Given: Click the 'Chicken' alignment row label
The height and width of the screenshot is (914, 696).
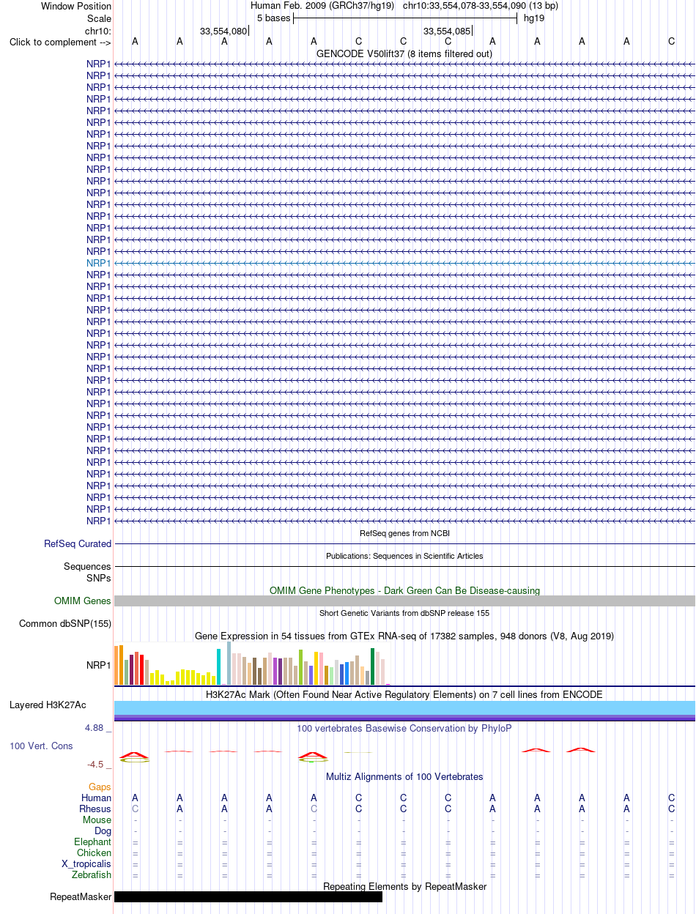Looking at the screenshot, I should (x=94, y=853).
